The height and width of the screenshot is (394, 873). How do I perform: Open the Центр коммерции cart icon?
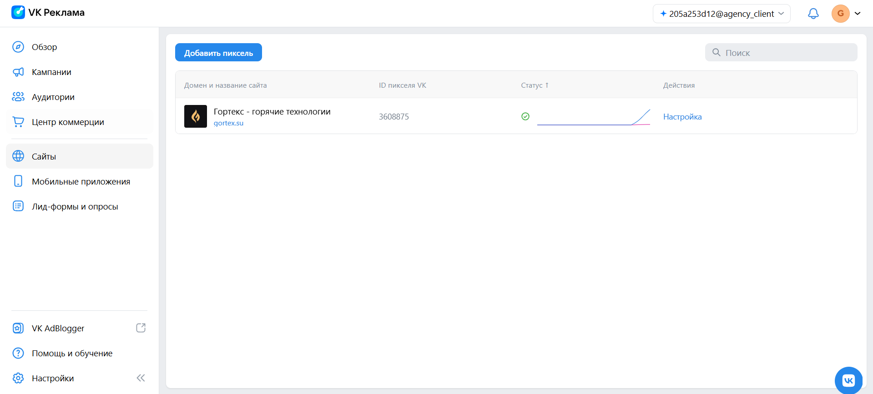coord(18,122)
